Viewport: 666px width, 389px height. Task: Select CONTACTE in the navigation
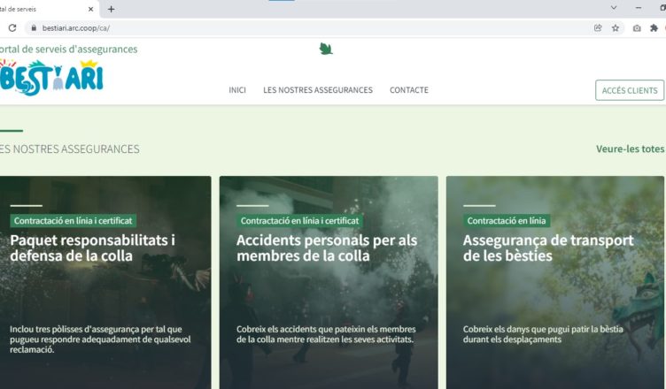[x=409, y=90]
